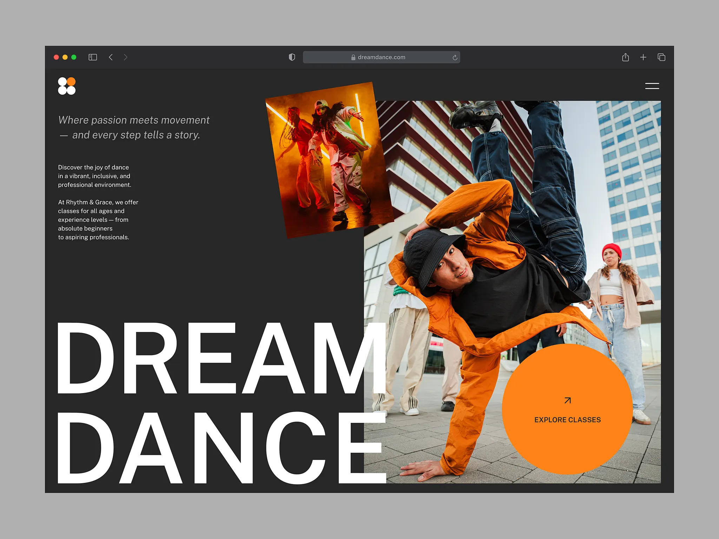Add a new tab with plus icon

point(643,57)
